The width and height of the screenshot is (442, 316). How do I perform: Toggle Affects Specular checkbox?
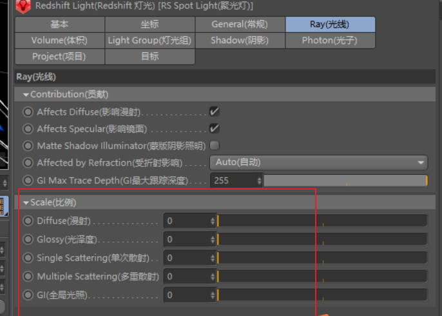click(x=215, y=128)
